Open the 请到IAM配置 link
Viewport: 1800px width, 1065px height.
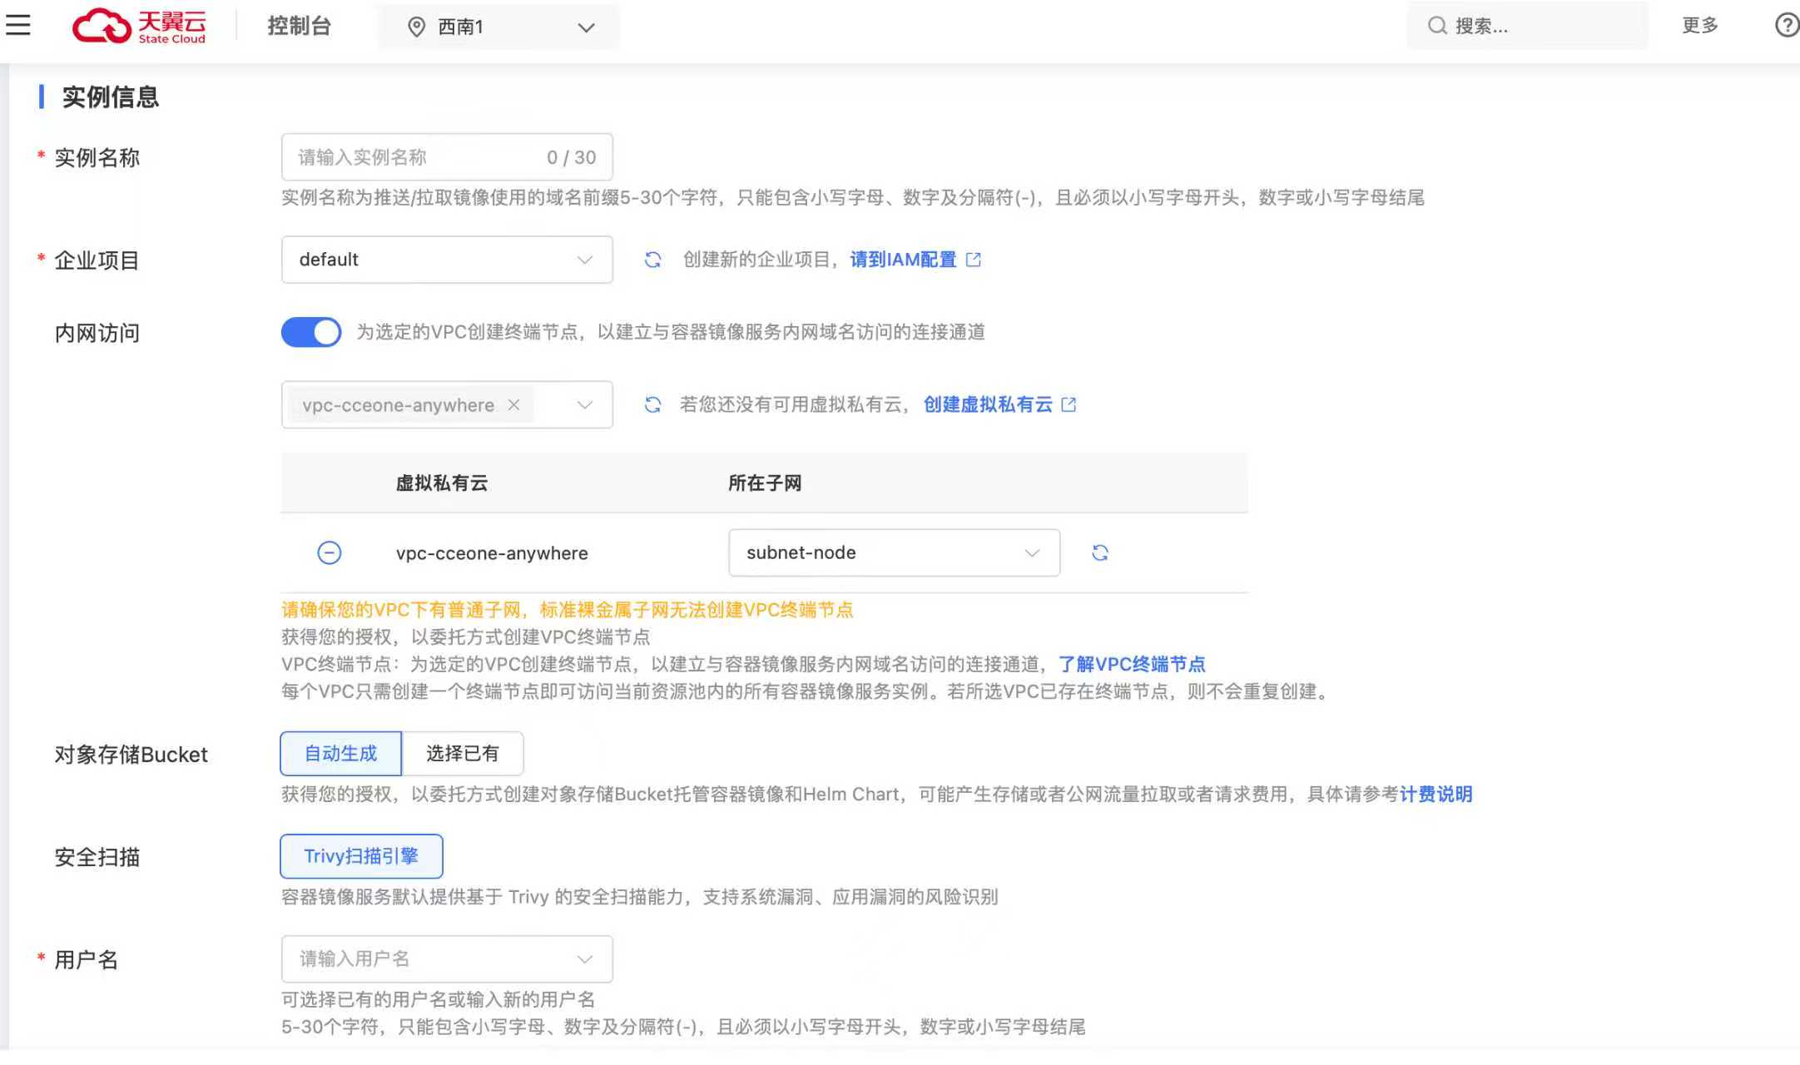903,260
